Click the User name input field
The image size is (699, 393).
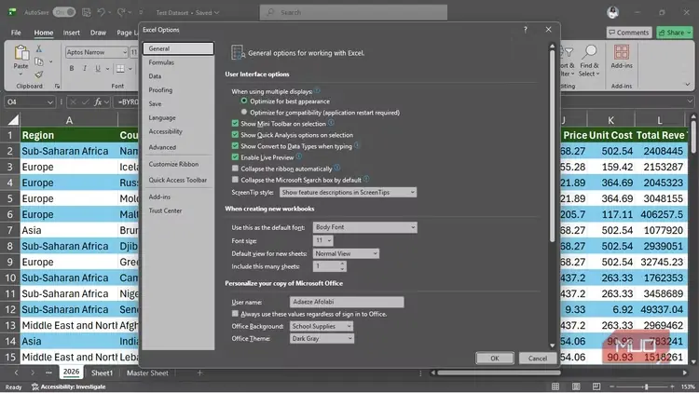(347, 302)
